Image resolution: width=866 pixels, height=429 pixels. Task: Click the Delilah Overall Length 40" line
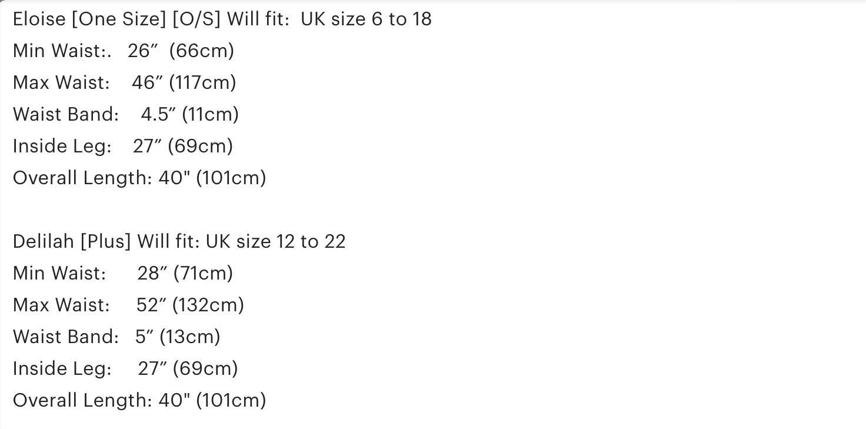pyautogui.click(x=139, y=401)
